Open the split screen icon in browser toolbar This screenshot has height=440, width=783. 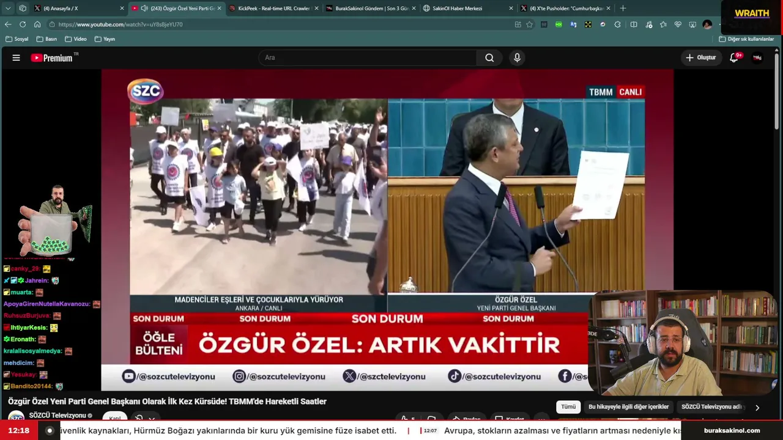[x=634, y=24]
